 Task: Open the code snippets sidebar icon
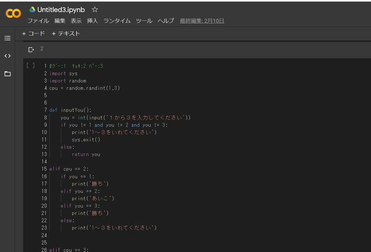[7, 56]
